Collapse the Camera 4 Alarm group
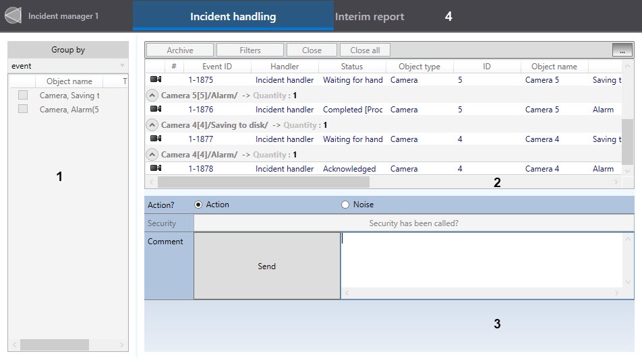This screenshot has width=642, height=360. [x=152, y=155]
